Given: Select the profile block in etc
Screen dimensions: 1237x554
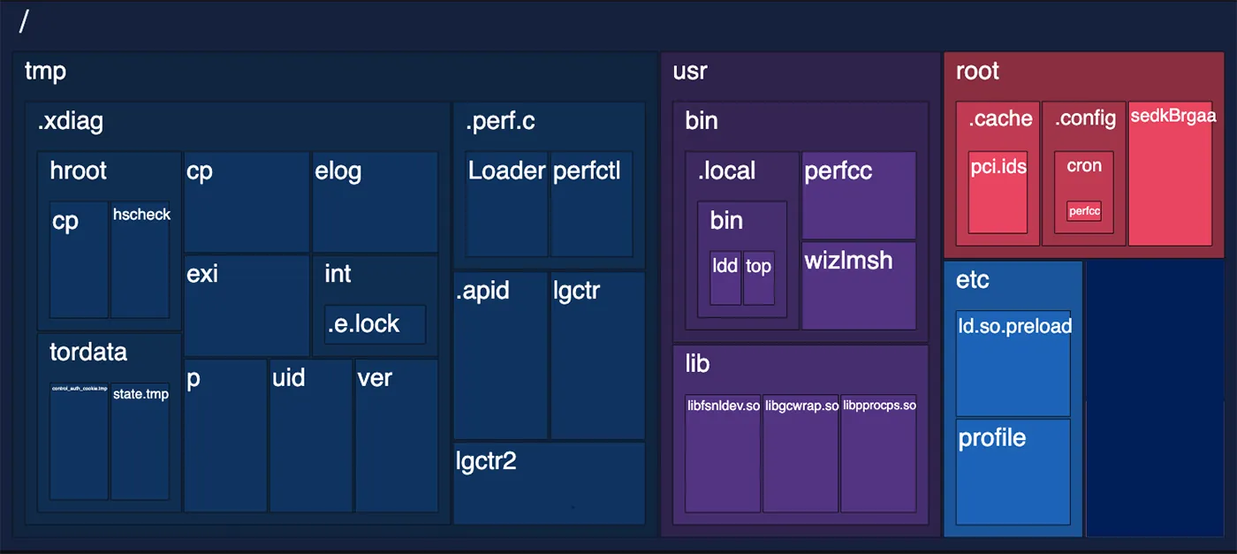Looking at the screenshot, I should click(1013, 474).
